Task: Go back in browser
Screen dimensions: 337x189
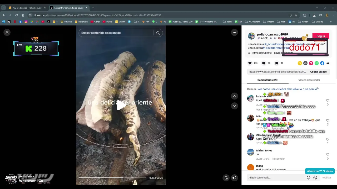Action: 4,15
